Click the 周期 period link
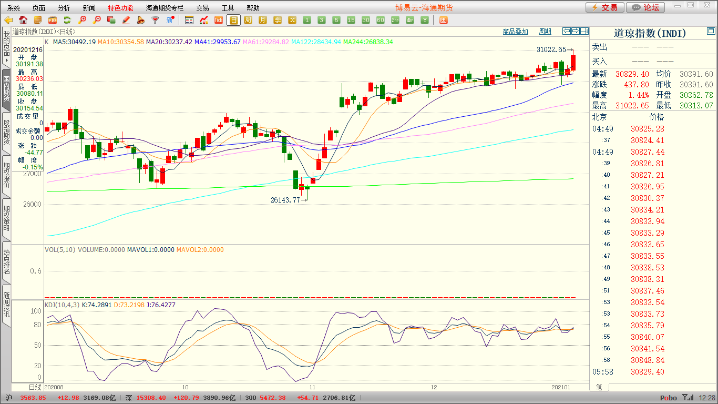 pos(545,32)
